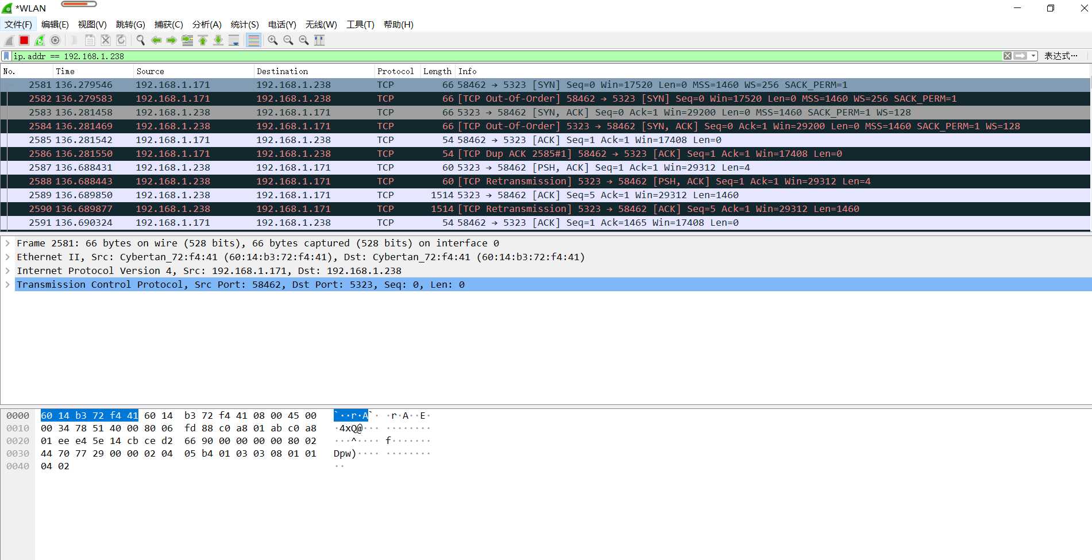The image size is (1092, 560).
Task: Select packet 2588 TCP Retransmission row
Action: (x=545, y=181)
